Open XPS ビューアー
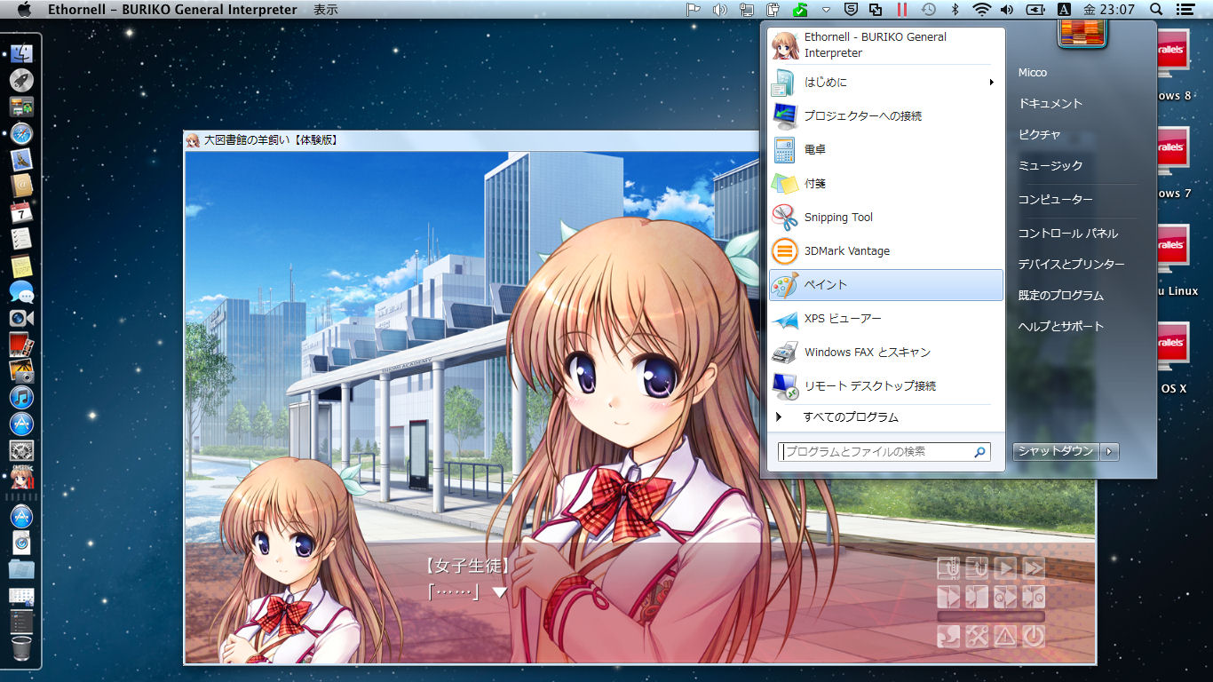Image resolution: width=1213 pixels, height=682 pixels. pyautogui.click(x=885, y=319)
